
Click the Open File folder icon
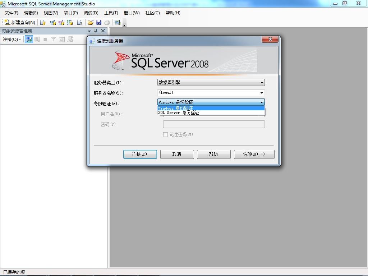[x=90, y=22]
